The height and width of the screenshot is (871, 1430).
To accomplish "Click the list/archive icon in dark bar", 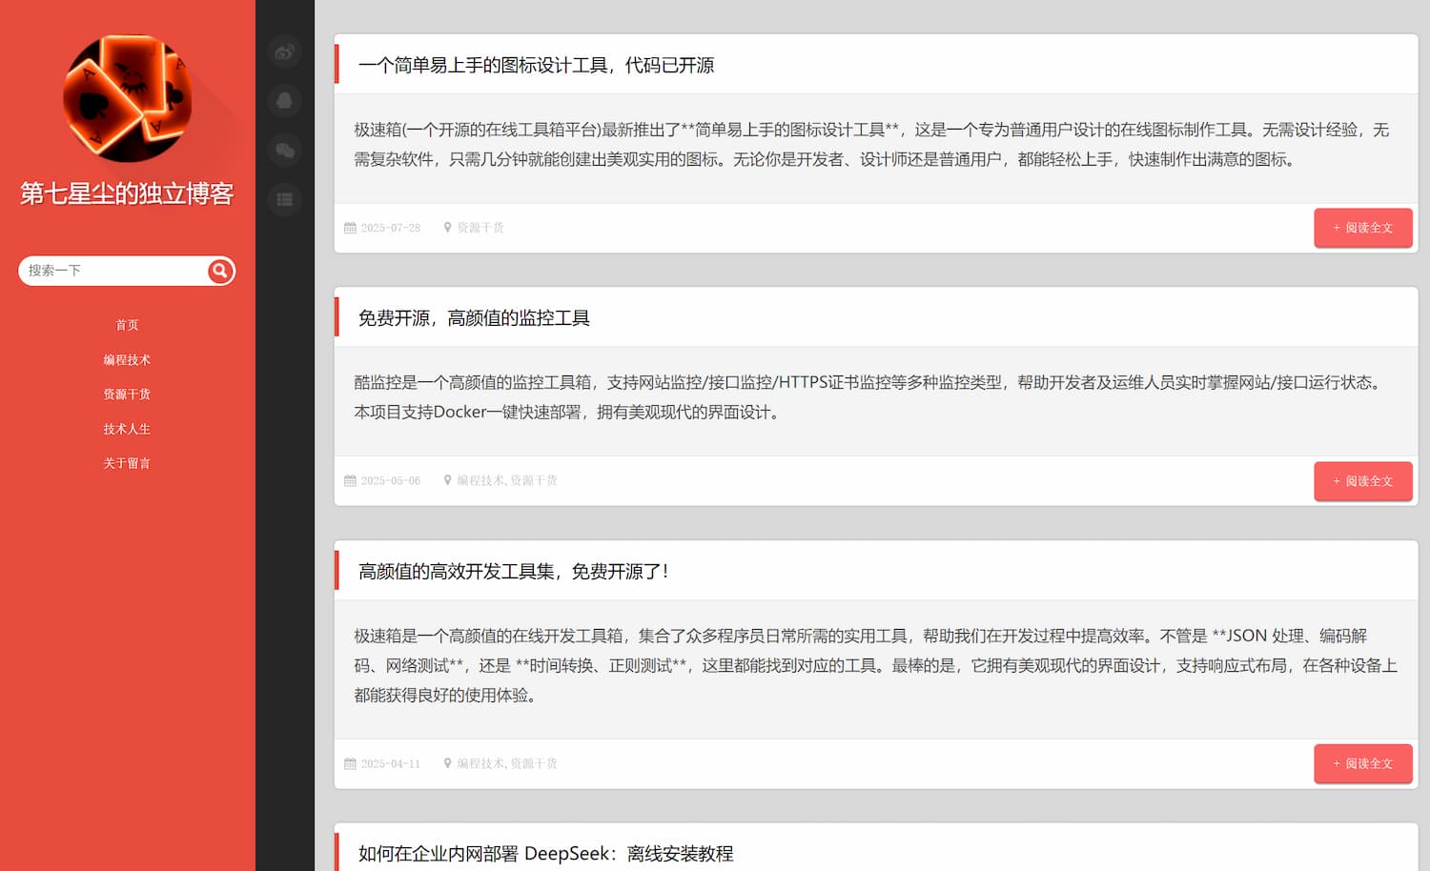I will (284, 199).
